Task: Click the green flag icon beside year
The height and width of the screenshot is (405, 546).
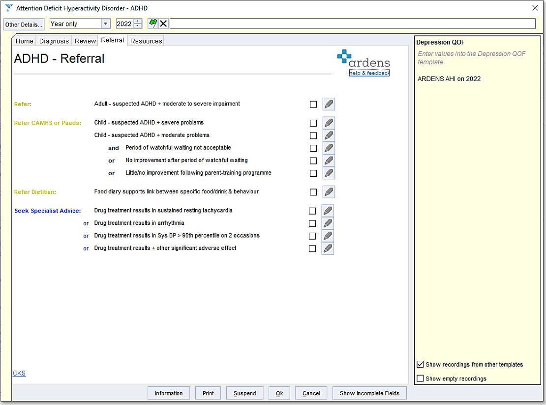Action: [153, 24]
